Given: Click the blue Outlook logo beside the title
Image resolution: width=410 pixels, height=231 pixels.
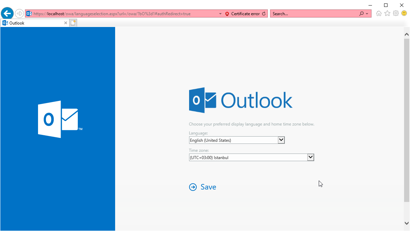Looking at the screenshot, I should click(x=203, y=100).
